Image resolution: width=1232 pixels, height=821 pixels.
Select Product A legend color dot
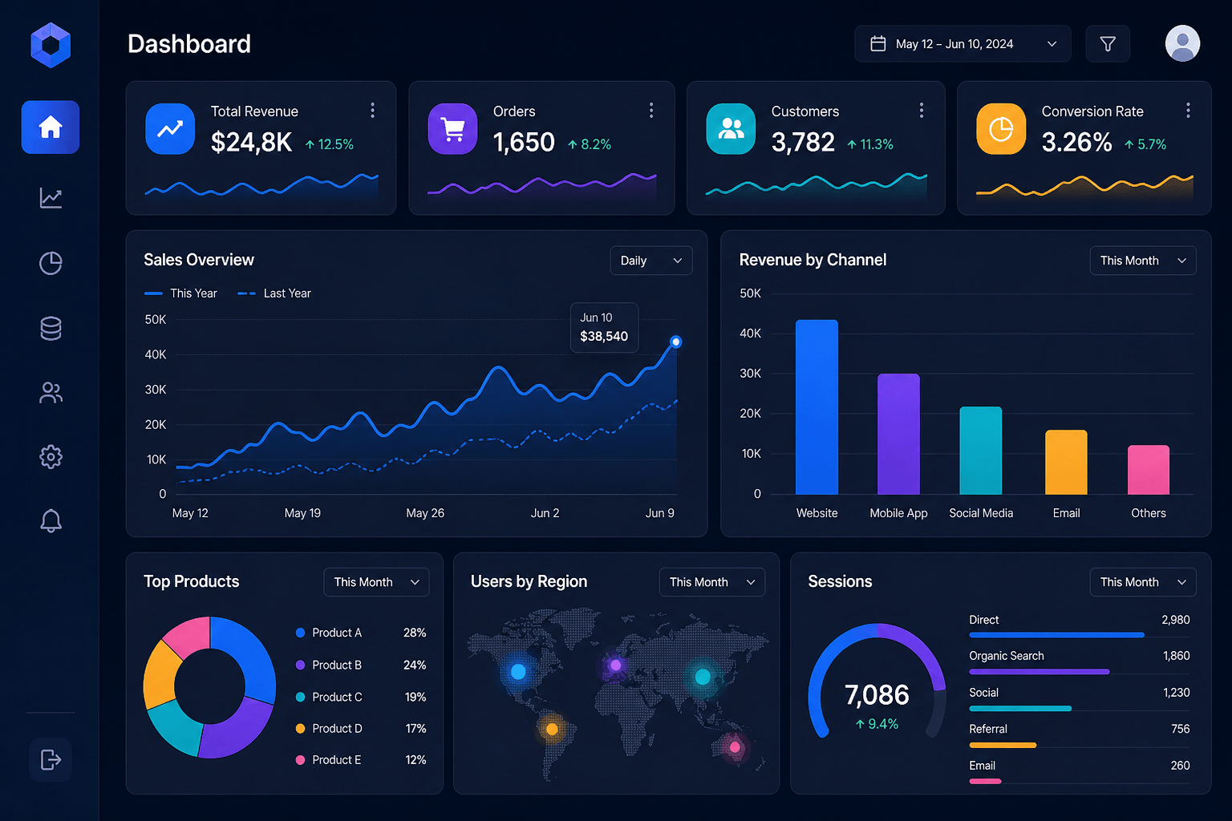(300, 633)
